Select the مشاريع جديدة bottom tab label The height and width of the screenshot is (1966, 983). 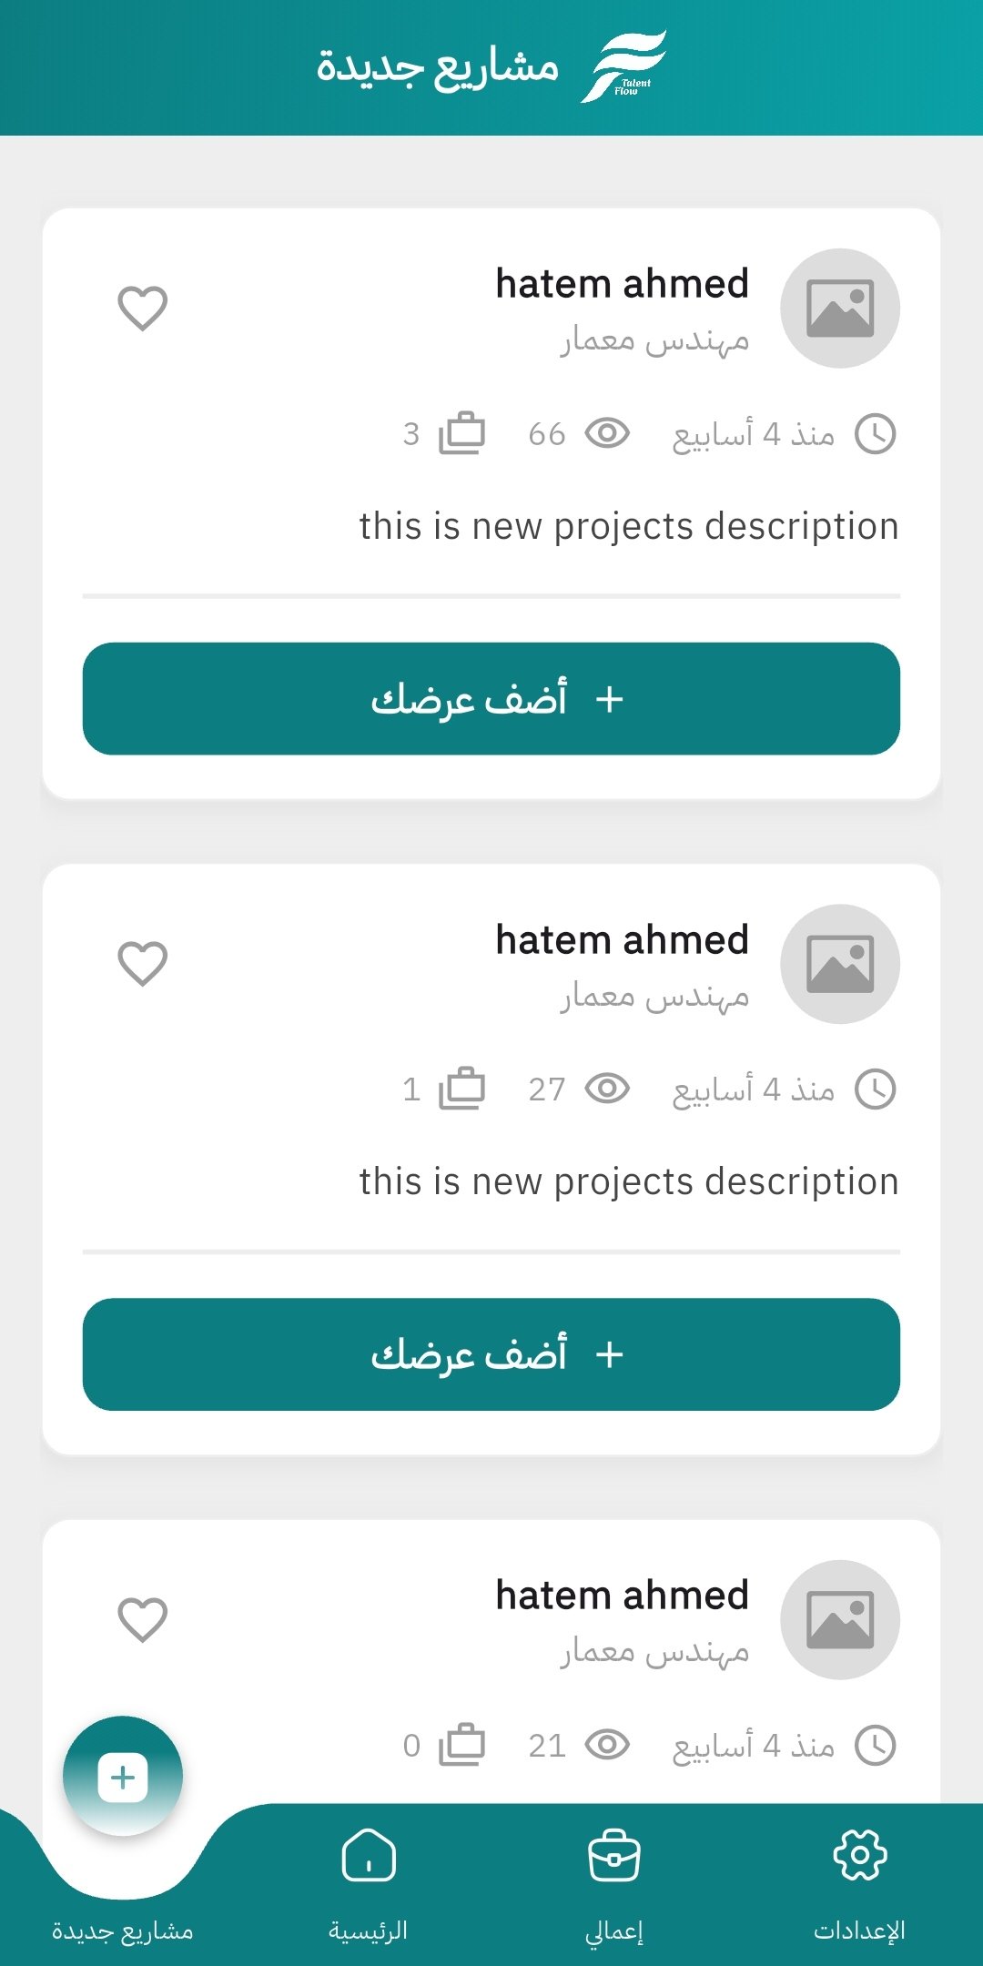click(123, 1931)
